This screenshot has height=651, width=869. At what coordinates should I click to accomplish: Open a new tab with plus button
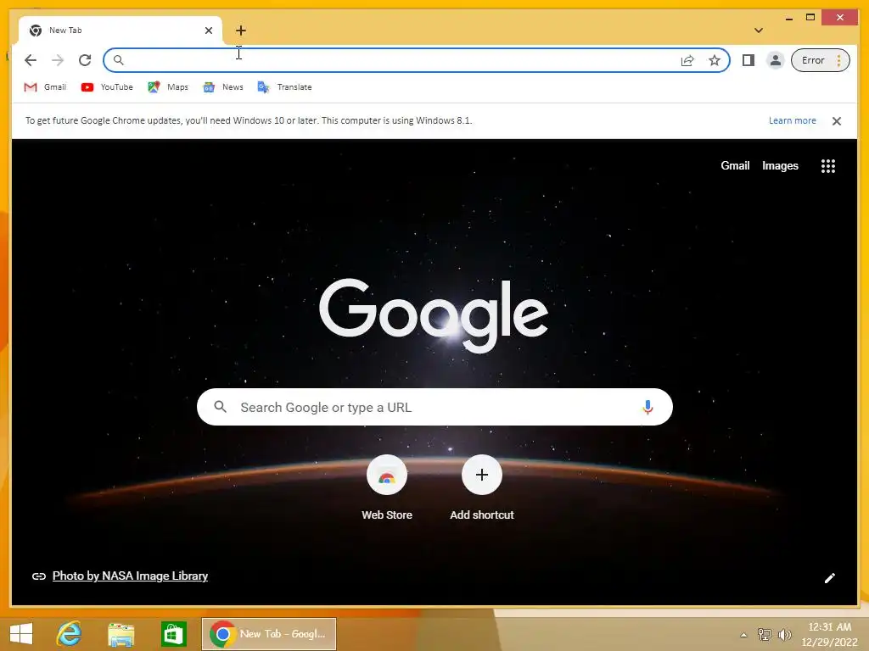point(240,31)
